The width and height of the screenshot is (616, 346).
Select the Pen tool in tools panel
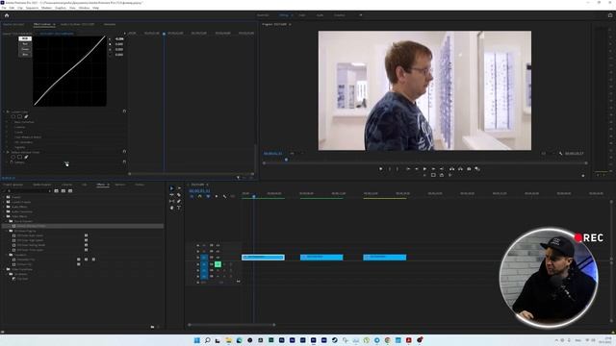click(x=179, y=201)
